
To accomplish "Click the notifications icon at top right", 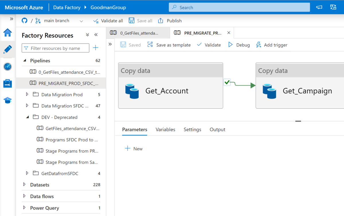I will click(333, 7).
